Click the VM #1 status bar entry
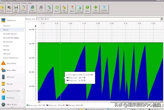Image resolution: width=164 pixels, height=110 pixels. (x=134, y=109)
